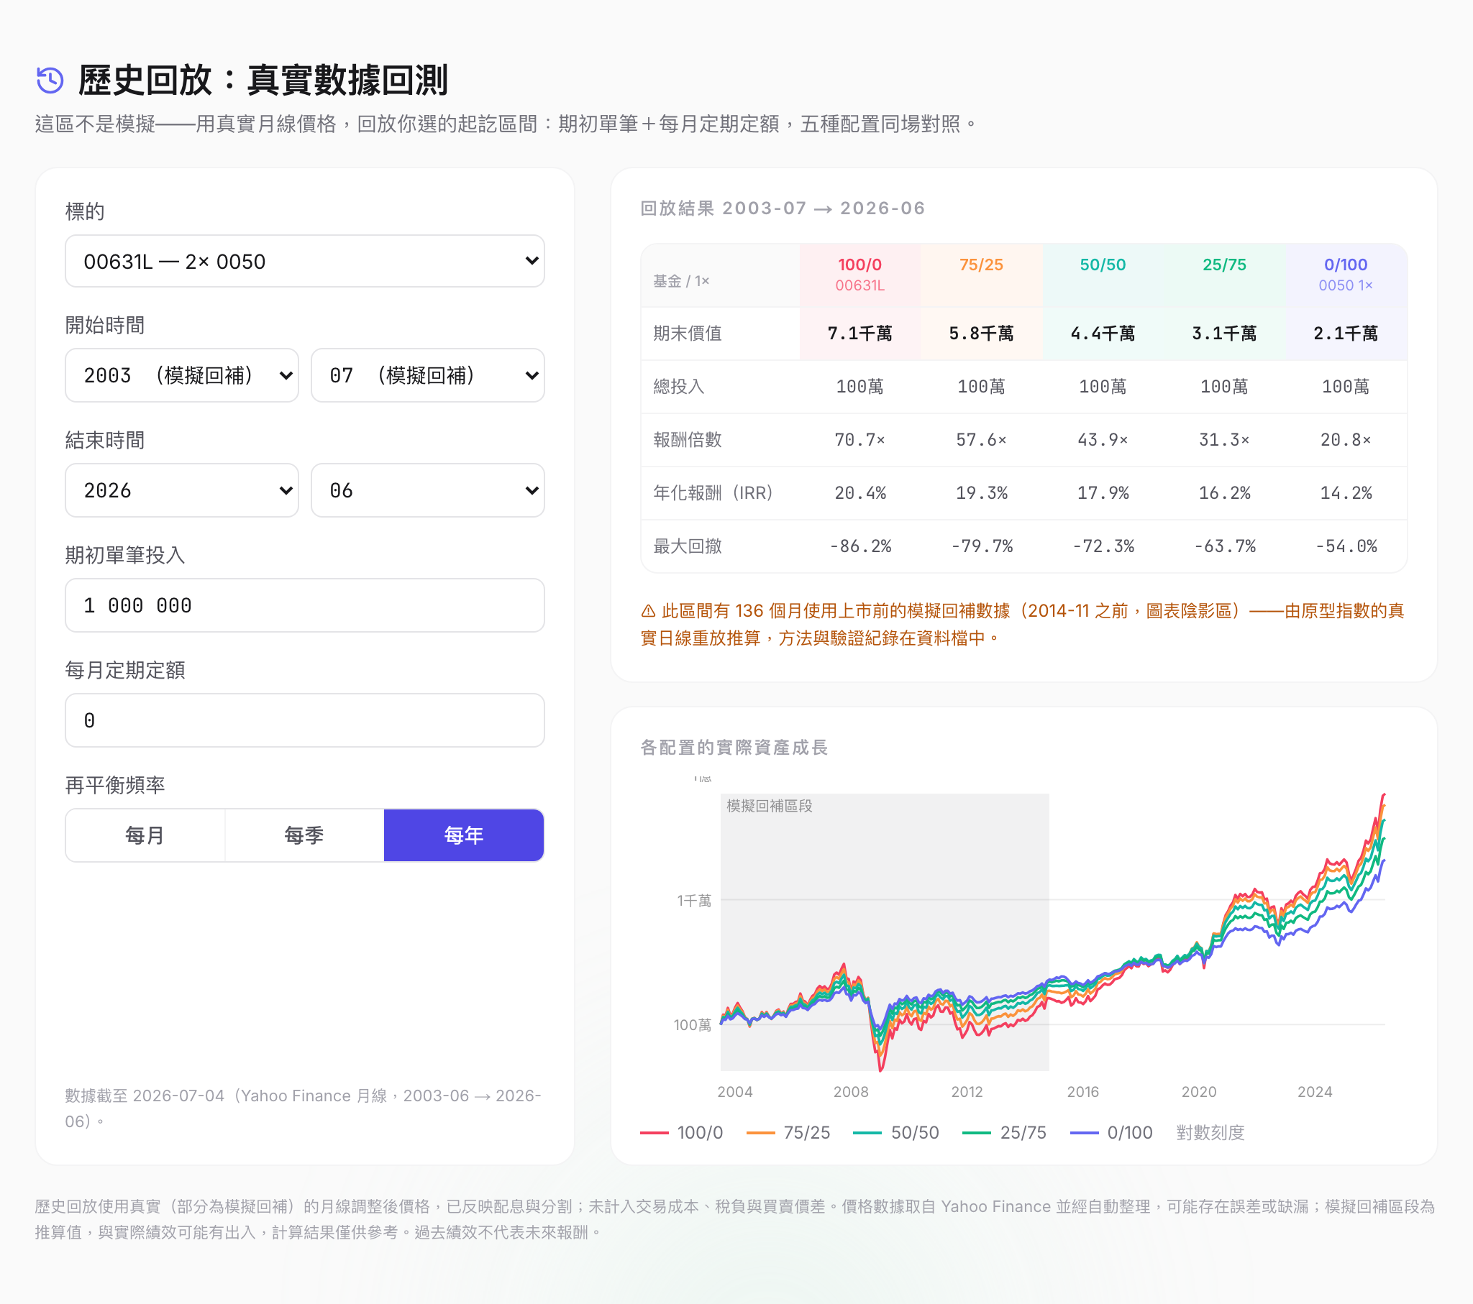Click the 3.1千萬 ending value cell
Image resolution: width=1473 pixels, height=1304 pixels.
coord(1224,334)
